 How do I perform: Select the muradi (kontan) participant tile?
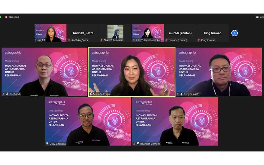(x=180, y=33)
